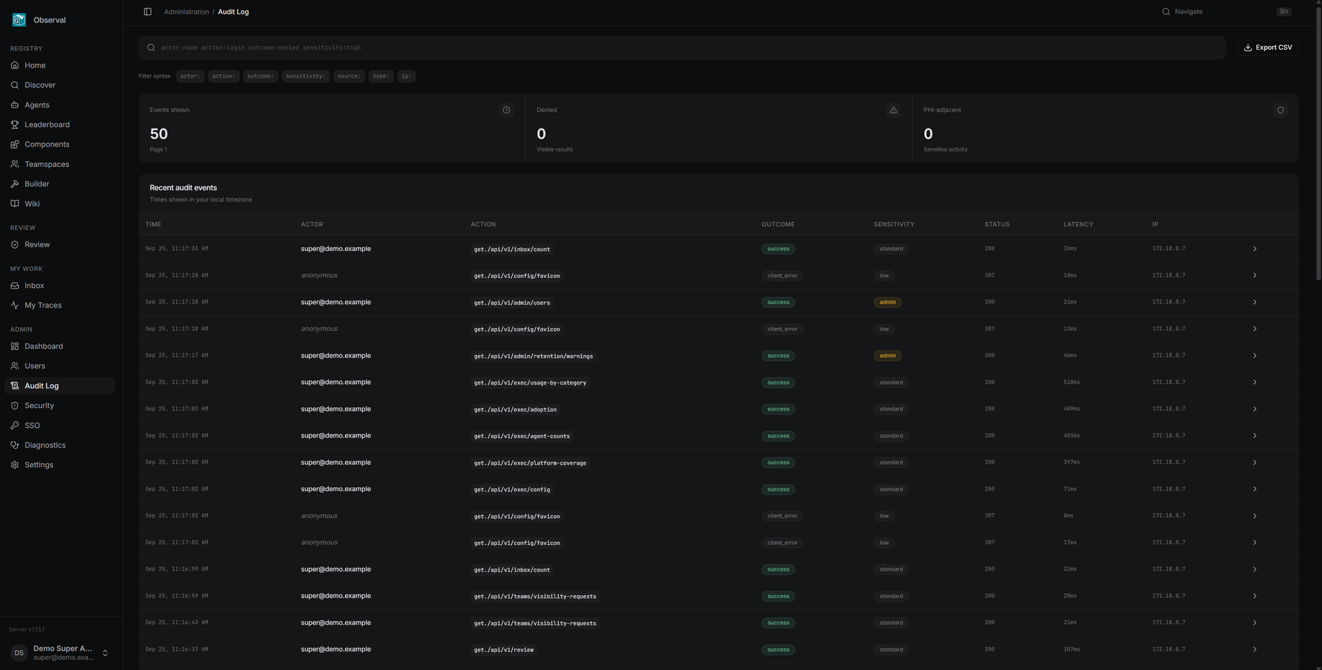The height and width of the screenshot is (670, 1322).
Task: Click the SSO key icon
Action: (x=14, y=426)
